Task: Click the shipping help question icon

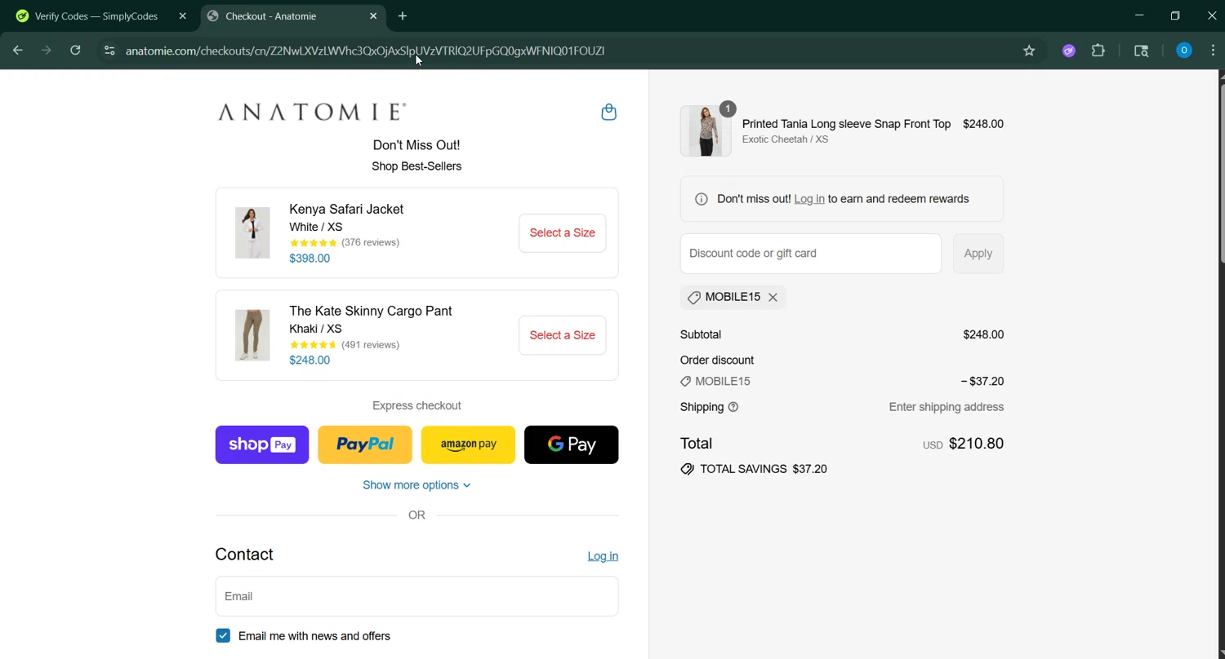Action: point(733,407)
